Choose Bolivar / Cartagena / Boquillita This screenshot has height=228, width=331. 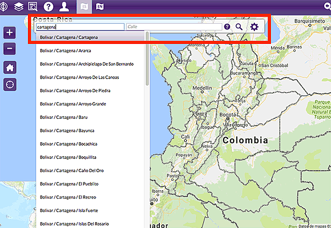tap(91, 157)
